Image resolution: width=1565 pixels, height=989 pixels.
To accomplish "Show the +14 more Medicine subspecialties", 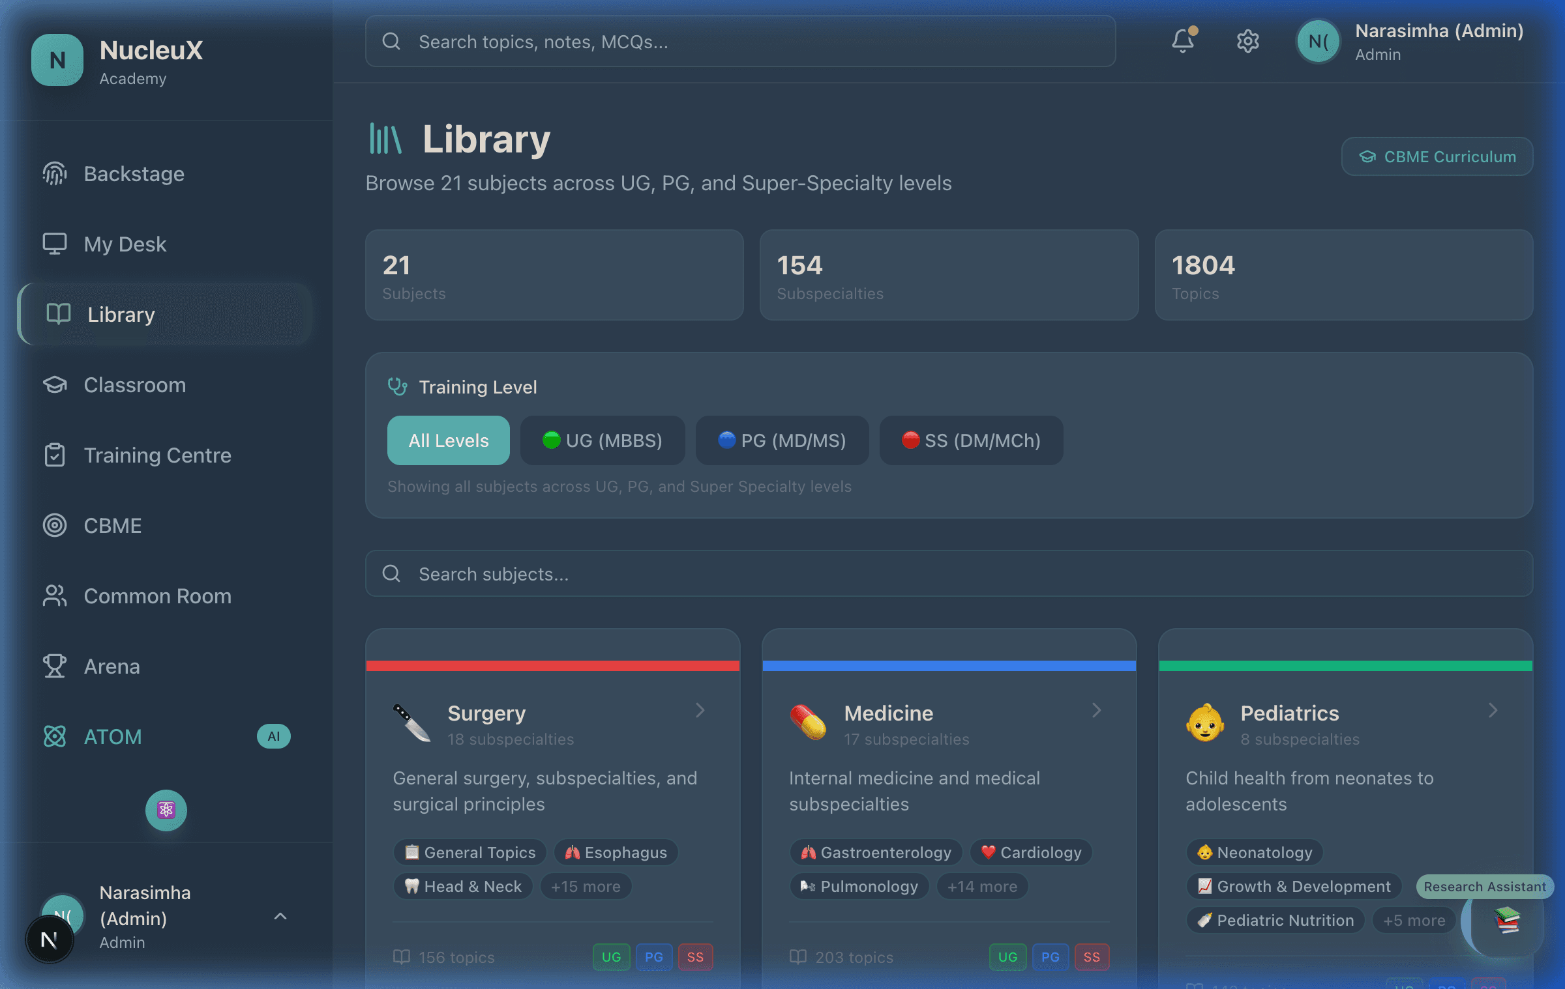I will click(982, 886).
